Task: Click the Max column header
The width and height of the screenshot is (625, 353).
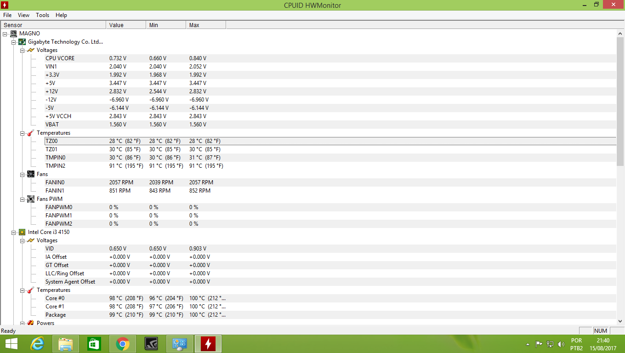Action: click(x=206, y=25)
